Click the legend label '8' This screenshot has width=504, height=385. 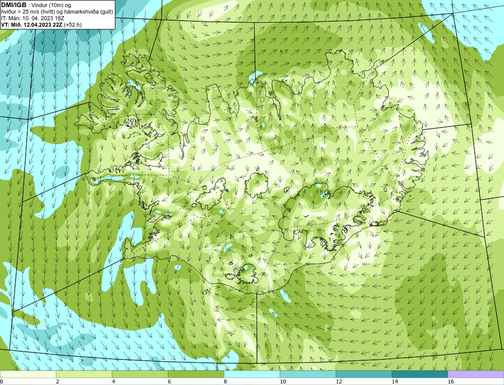click(225, 381)
